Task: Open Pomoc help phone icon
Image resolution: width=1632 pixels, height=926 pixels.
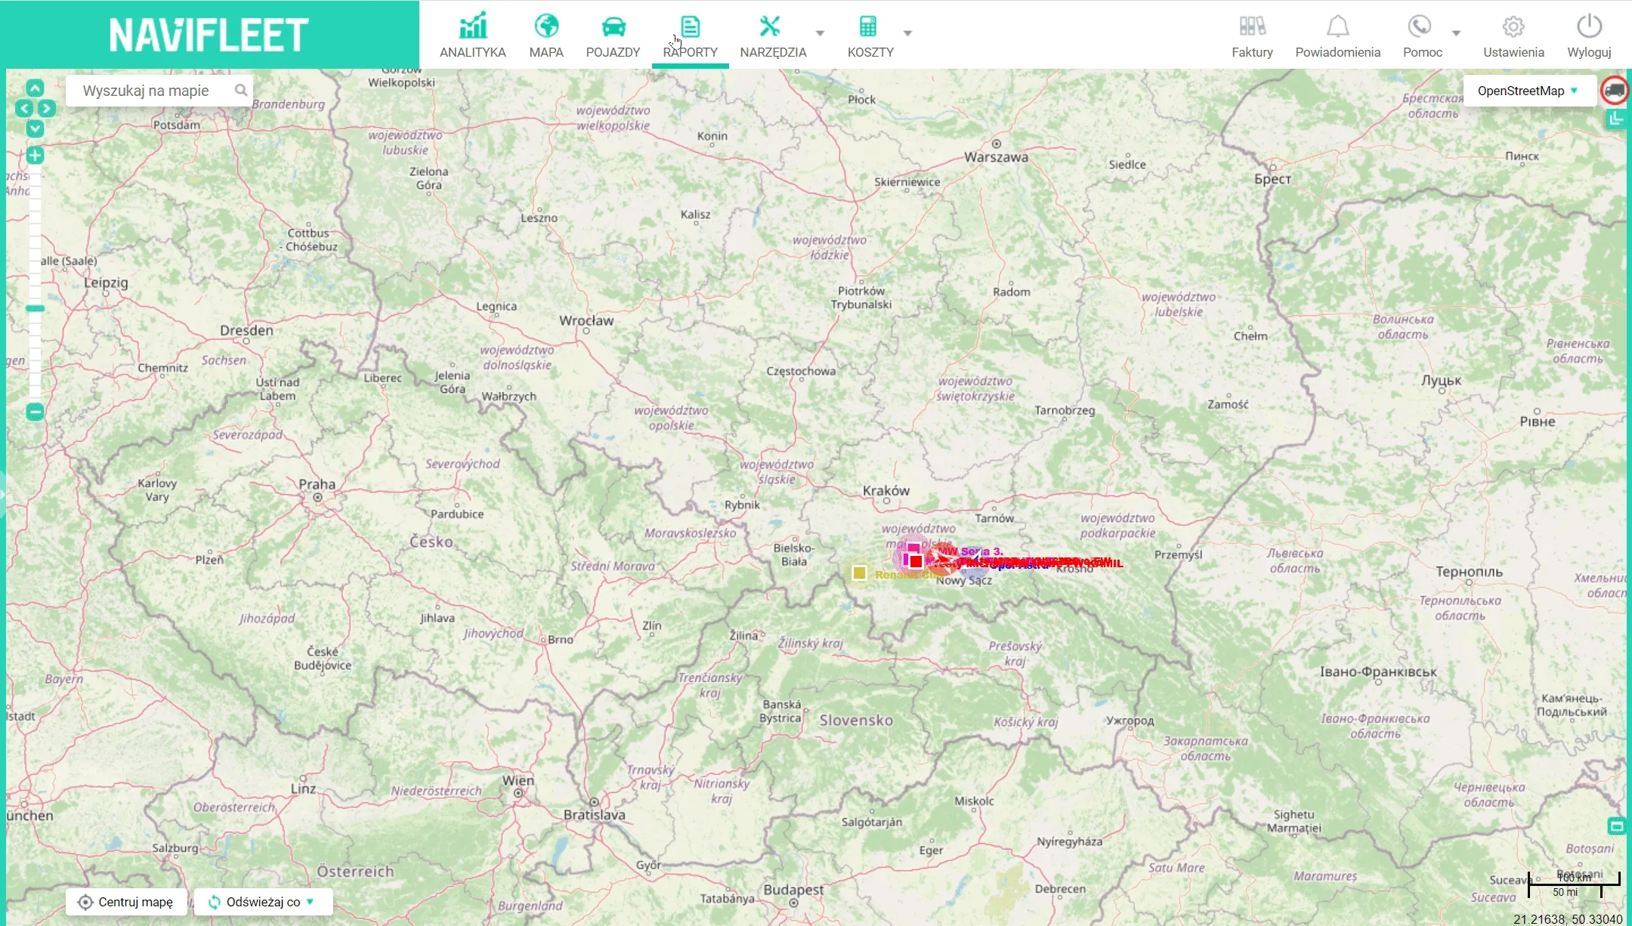Action: pyautogui.click(x=1422, y=35)
